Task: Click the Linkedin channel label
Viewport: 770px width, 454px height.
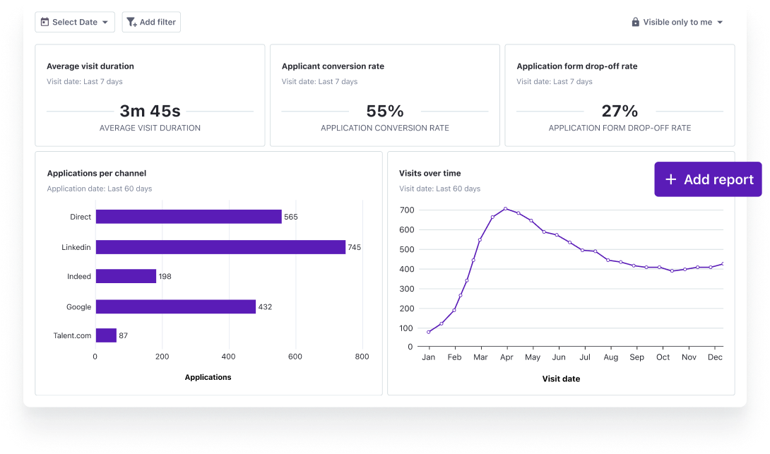Action: click(x=76, y=247)
